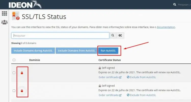191x102 pixels.
Task: Click Exclude Domains from AutoSSL button
Action: [x=76, y=51]
